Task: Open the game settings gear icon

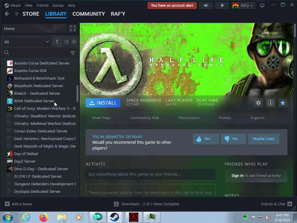Action: [x=258, y=103]
